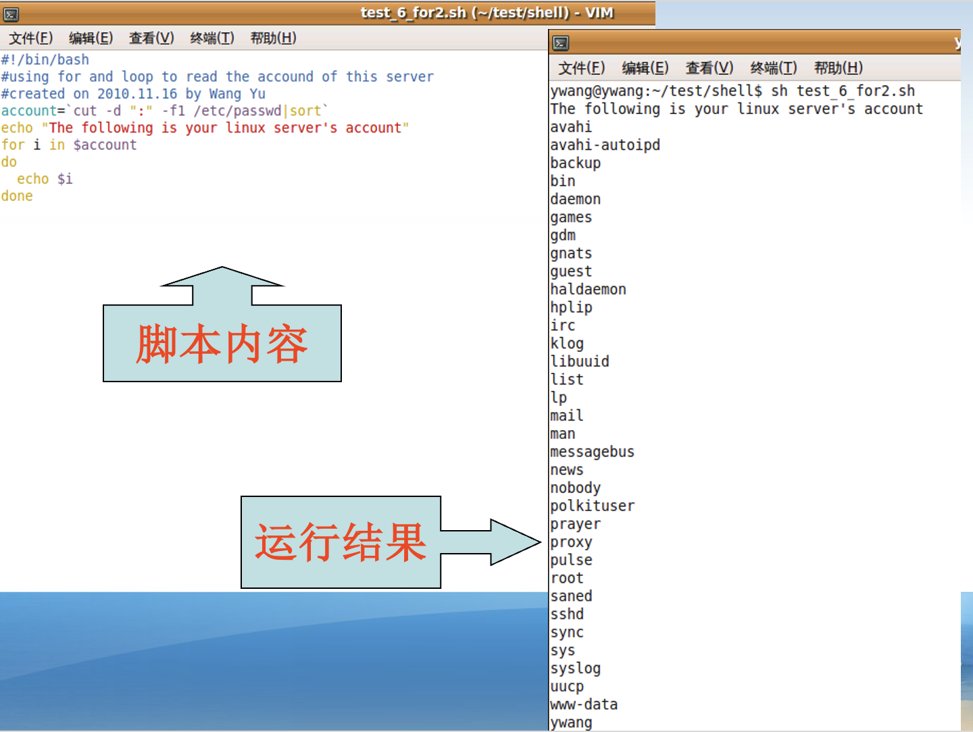Click the 'uucp' output line
Viewport: 973px width, 732px height.
[x=567, y=686]
